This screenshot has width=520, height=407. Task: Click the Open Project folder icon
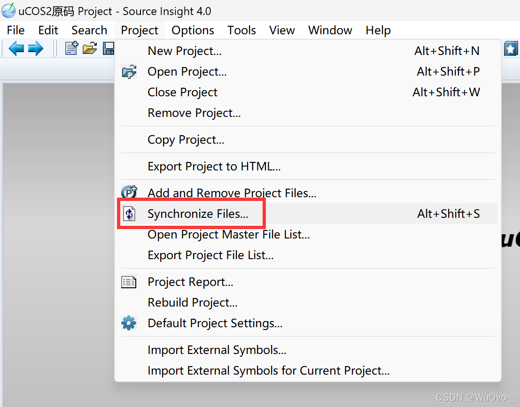pos(129,72)
